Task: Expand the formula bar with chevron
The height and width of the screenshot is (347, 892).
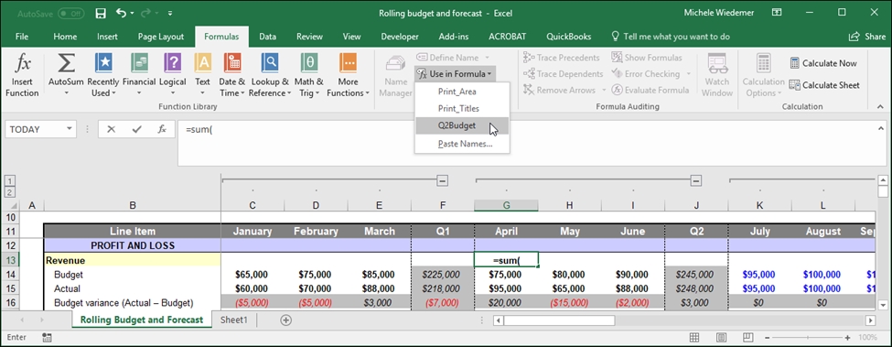Action: pos(881,128)
